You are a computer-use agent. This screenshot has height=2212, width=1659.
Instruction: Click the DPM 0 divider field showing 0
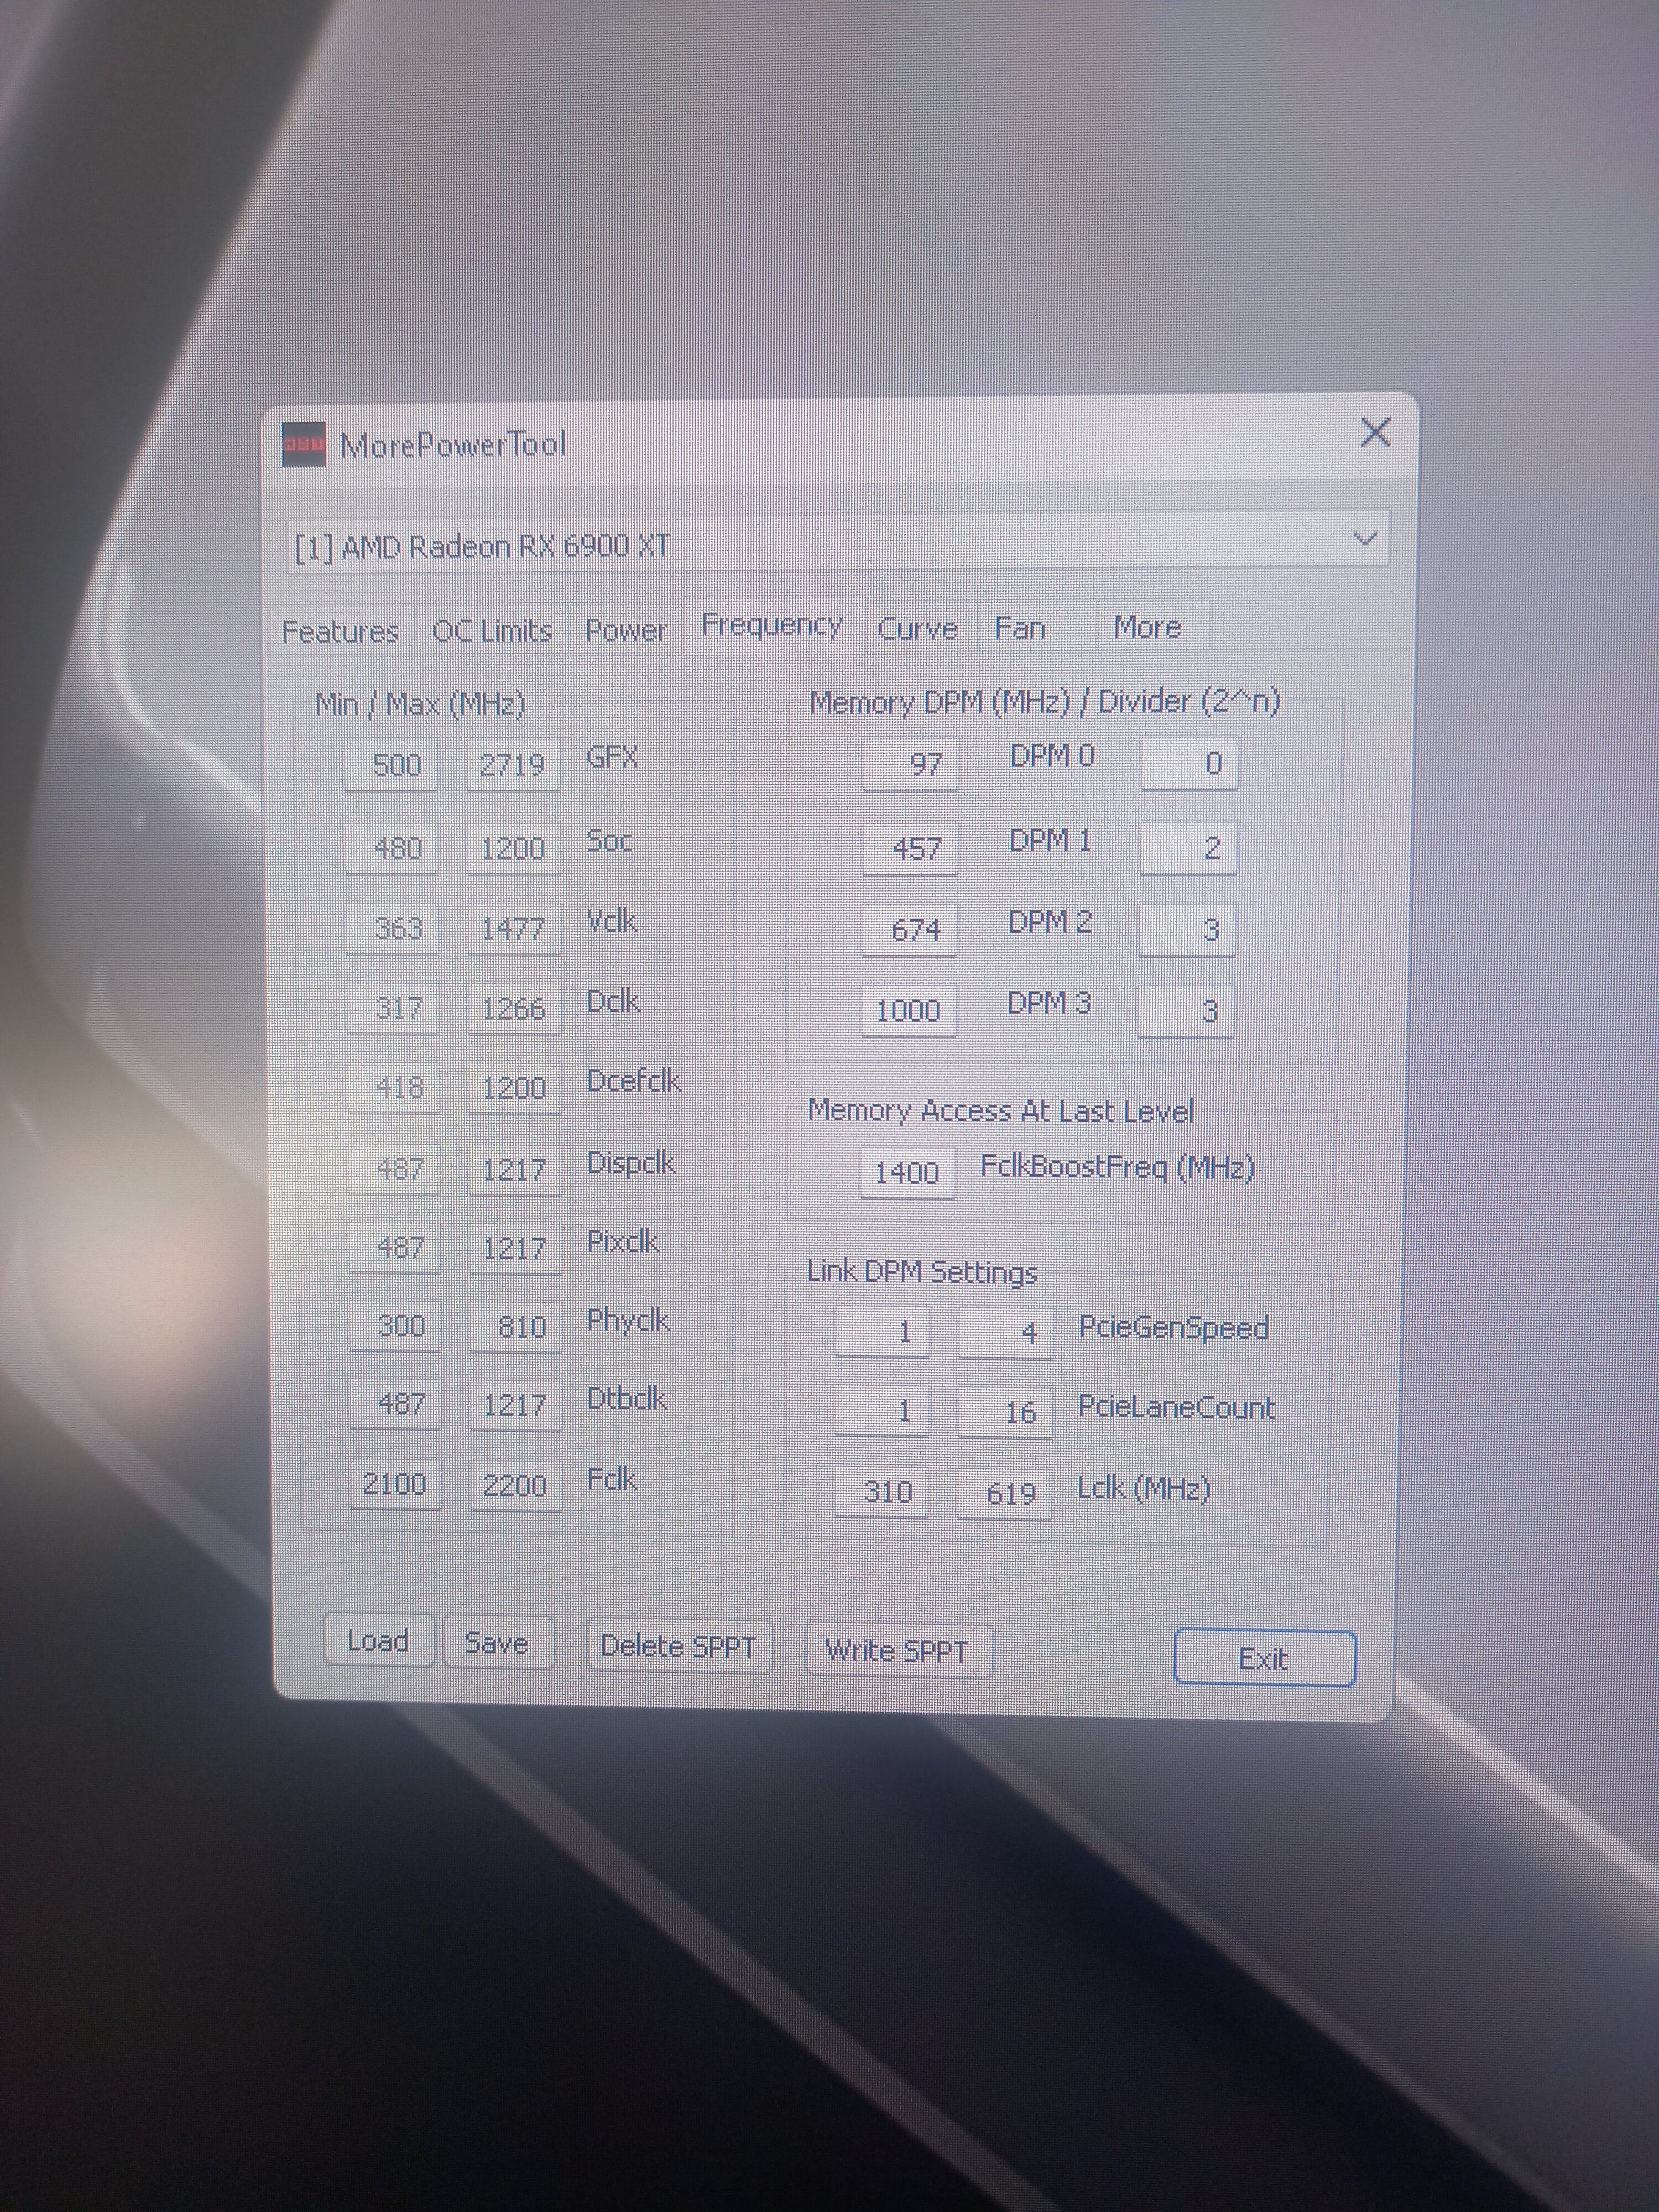[1190, 763]
